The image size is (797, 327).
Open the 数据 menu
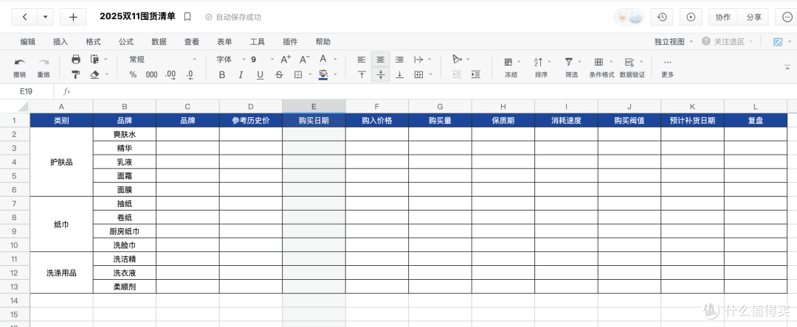coord(159,42)
